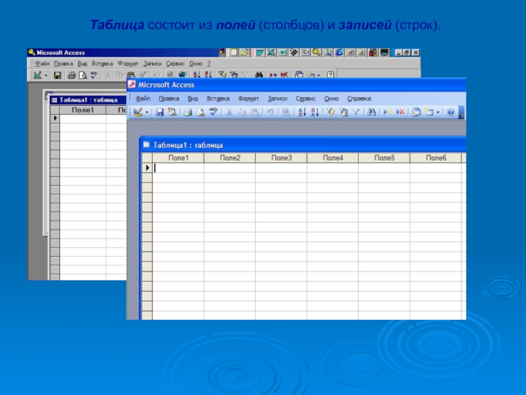
Task: Open Print Preview in the front Access toolbar
Action: point(201,112)
